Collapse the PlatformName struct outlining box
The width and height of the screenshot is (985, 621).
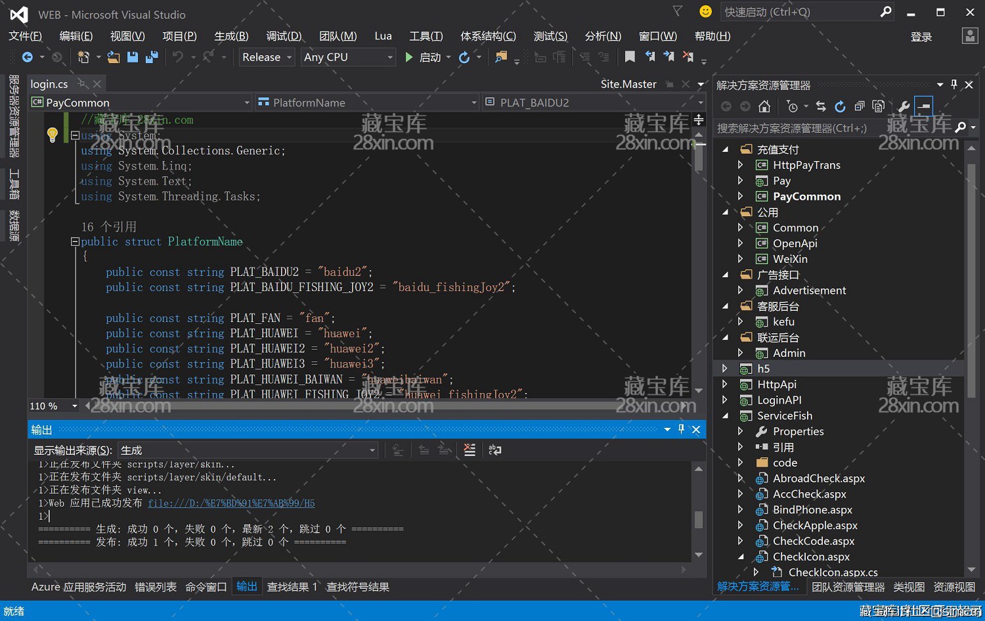[x=75, y=242]
